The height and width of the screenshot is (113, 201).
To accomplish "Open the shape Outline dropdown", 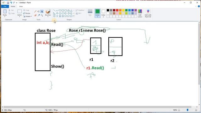I will tap(80, 10).
